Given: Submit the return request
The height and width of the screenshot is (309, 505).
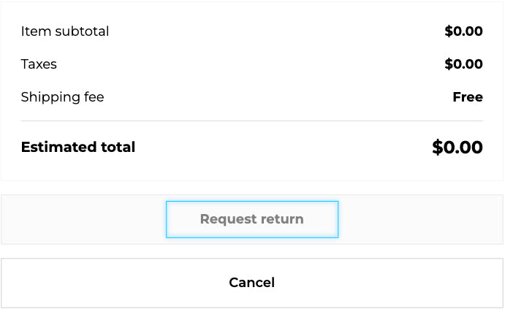Looking at the screenshot, I should 252,219.
